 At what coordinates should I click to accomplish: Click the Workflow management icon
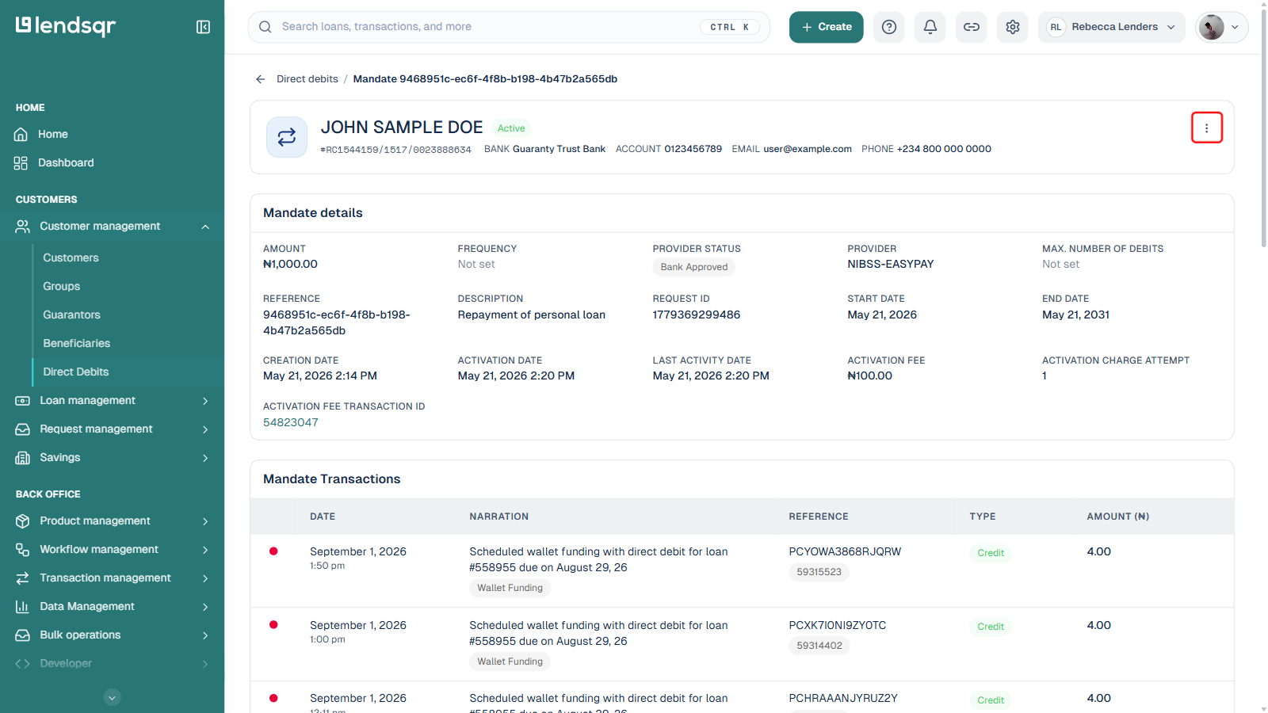pyautogui.click(x=22, y=550)
